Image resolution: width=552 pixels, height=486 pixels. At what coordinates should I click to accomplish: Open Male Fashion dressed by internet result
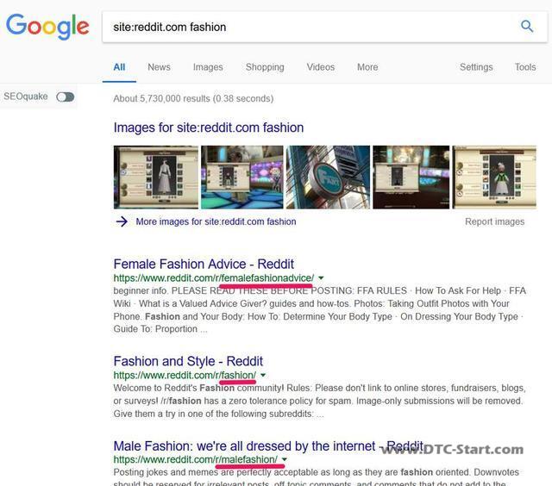coord(268,445)
